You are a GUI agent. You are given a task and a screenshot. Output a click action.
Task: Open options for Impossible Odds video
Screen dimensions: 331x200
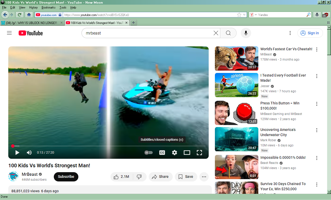pyautogui.click(x=317, y=158)
